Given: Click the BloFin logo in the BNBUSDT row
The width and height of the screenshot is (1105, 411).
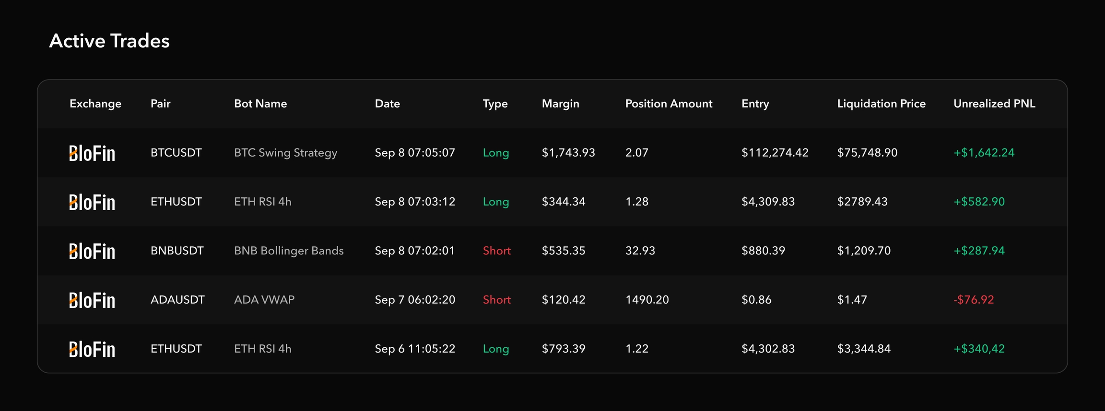Looking at the screenshot, I should 92,251.
